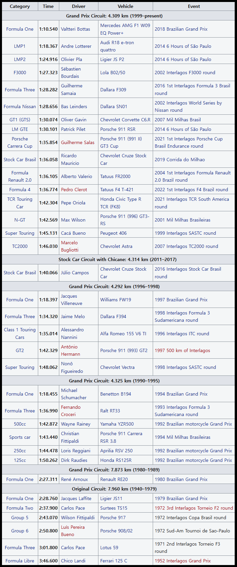
Task: Open the Andre Lotterer link
Action: tap(76, 46)
